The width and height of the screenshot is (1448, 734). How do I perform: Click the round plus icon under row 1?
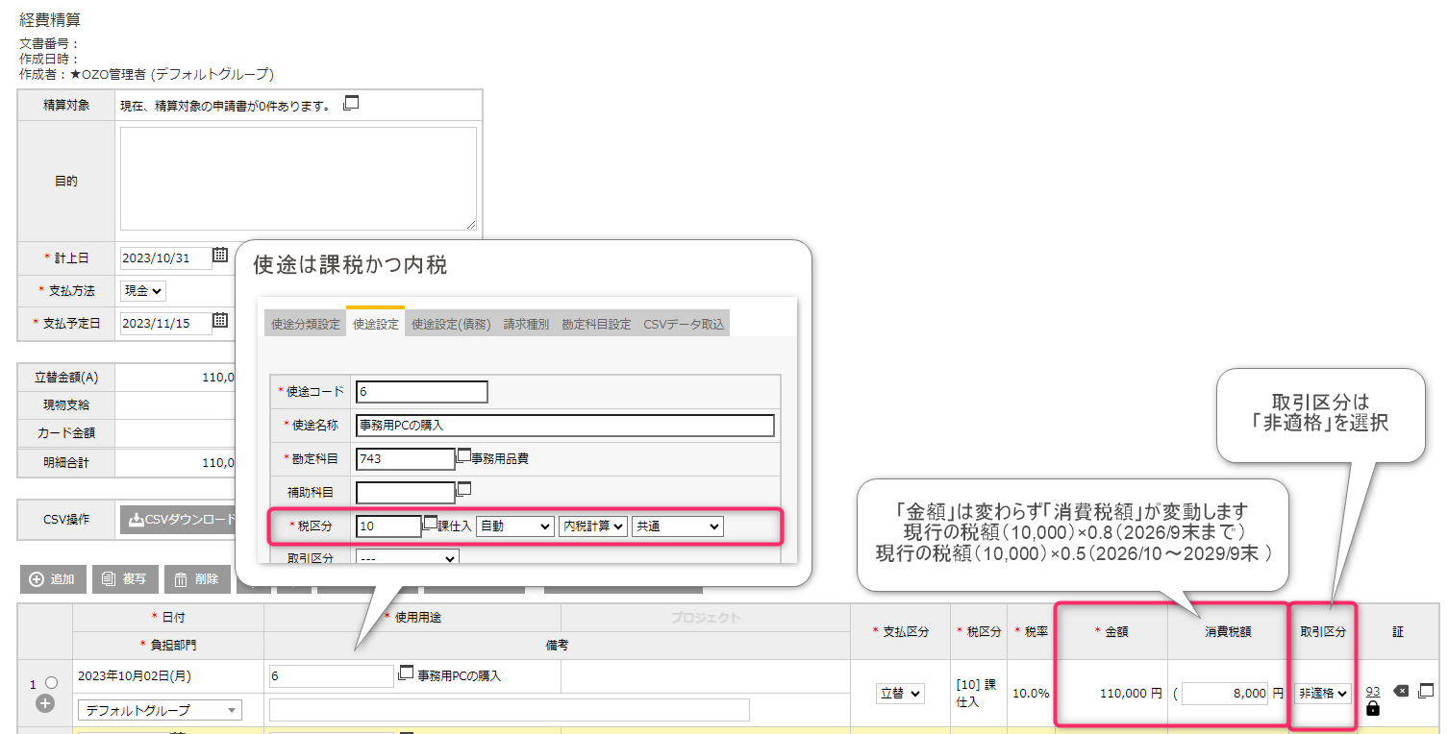click(44, 703)
